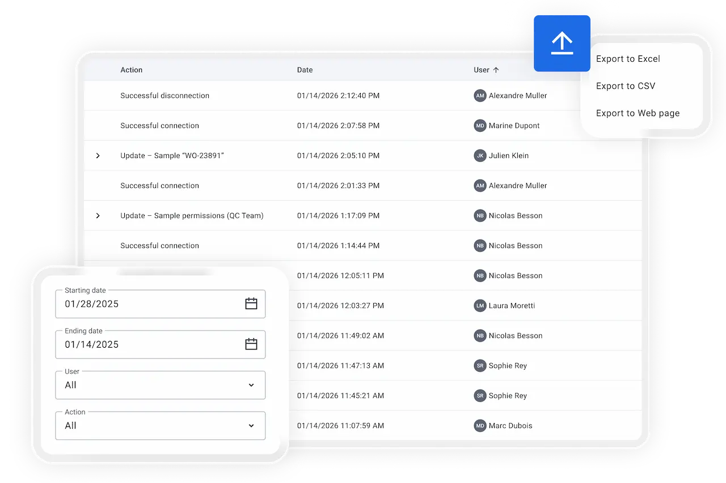The height and width of the screenshot is (483, 726).
Task: Select Export to Excel from the menu
Action: click(628, 58)
